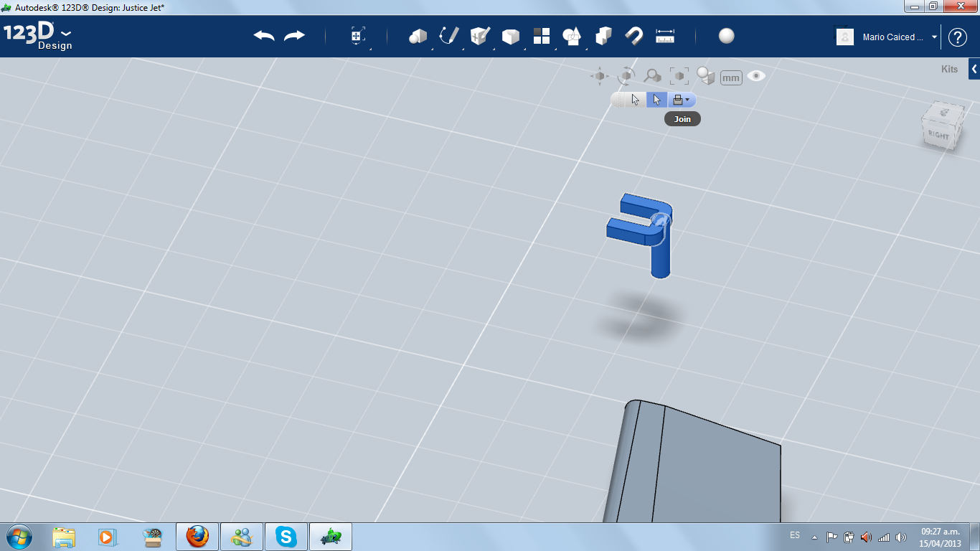Select the Combine tool
The height and width of the screenshot is (551, 980).
[x=603, y=36]
